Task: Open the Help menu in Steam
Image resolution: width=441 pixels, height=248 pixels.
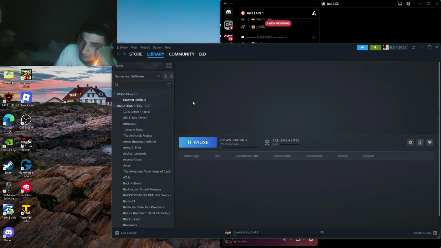Action: pyautogui.click(x=168, y=48)
